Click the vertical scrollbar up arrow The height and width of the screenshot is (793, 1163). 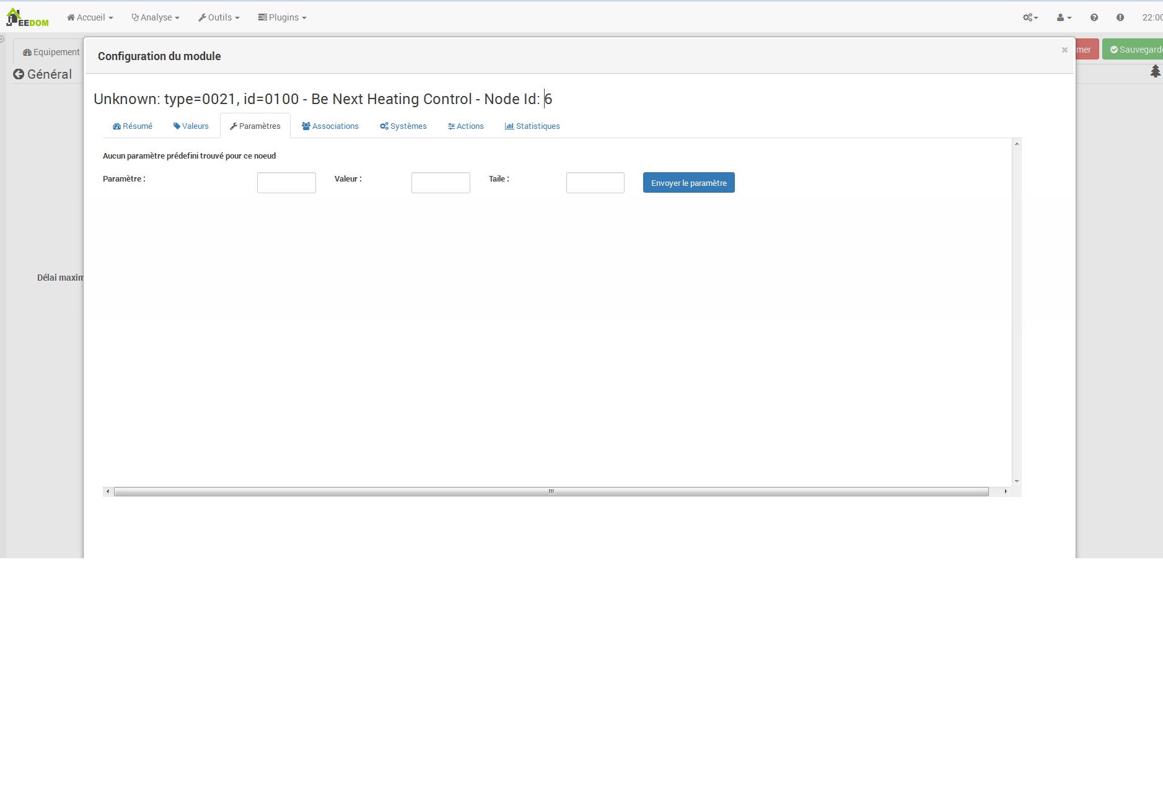click(x=1017, y=144)
